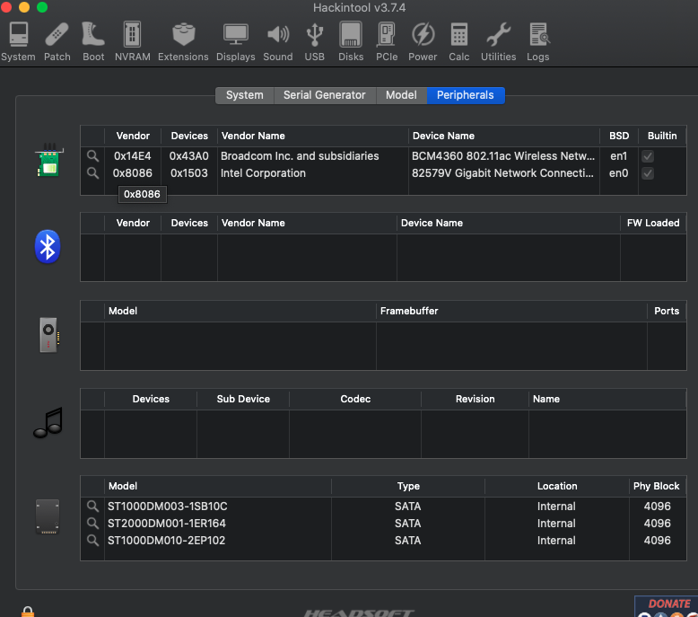Open the Extensions toolbar section
The height and width of the screenshot is (617, 698).
(183, 42)
